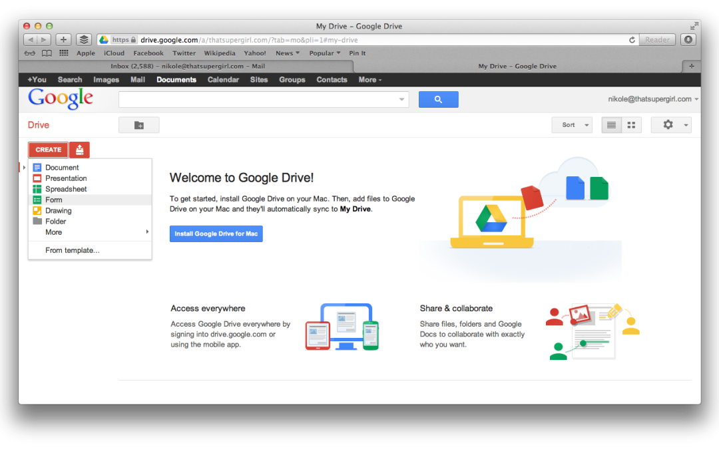Click the Pin It bookmarklet
This screenshot has width=719, height=449.
click(358, 53)
